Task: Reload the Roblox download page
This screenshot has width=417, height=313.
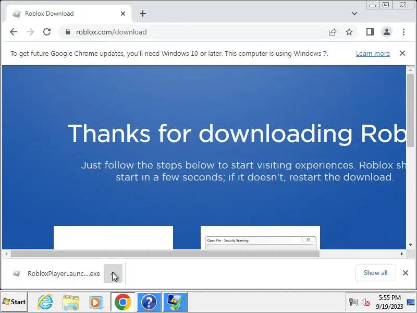Action: (x=47, y=32)
